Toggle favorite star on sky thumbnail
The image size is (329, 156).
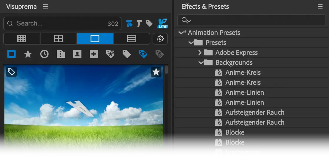tap(156, 72)
